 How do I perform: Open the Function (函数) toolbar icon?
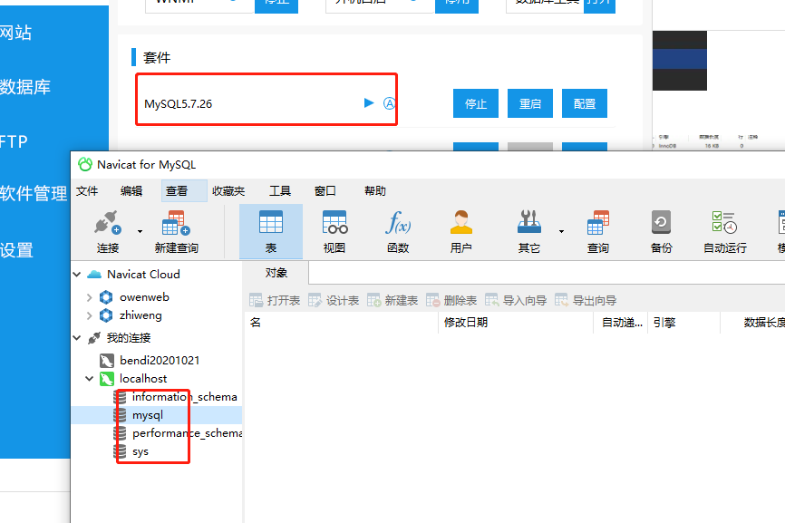(398, 223)
